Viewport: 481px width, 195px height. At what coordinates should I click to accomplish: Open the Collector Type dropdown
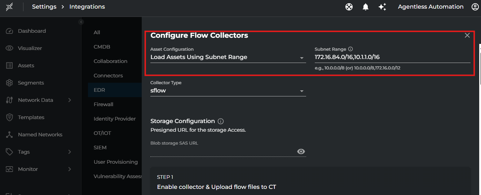pos(228,91)
